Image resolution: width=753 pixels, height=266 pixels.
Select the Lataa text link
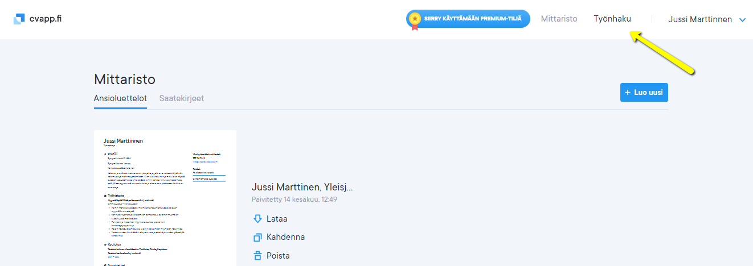point(277,219)
